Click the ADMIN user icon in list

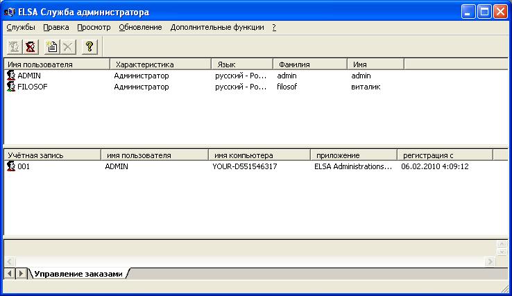click(11, 76)
